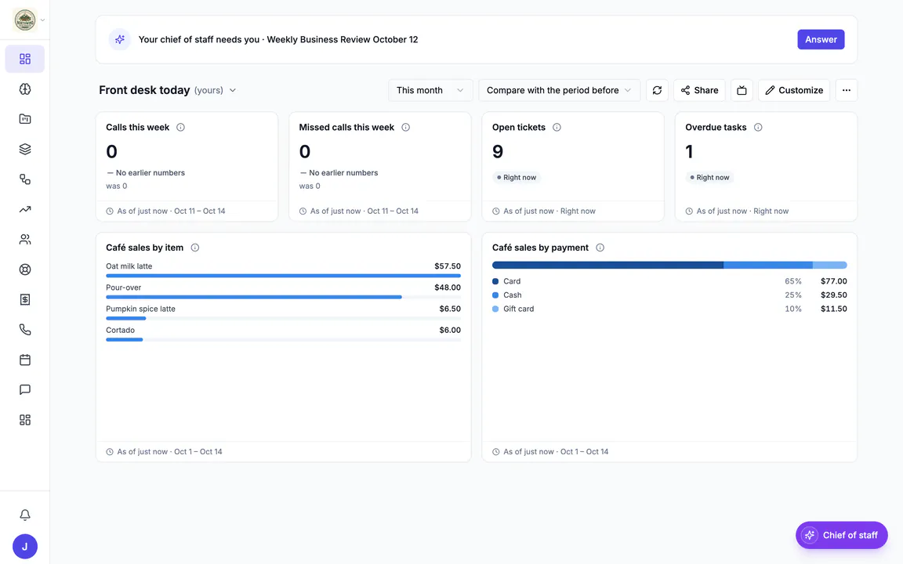Click the Card 65% percentage
This screenshot has height=564, width=903.
point(793,281)
